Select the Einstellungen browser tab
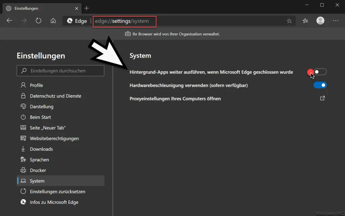 coord(42,8)
